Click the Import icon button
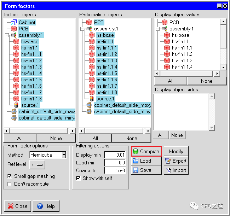 (x=168, y=170)
